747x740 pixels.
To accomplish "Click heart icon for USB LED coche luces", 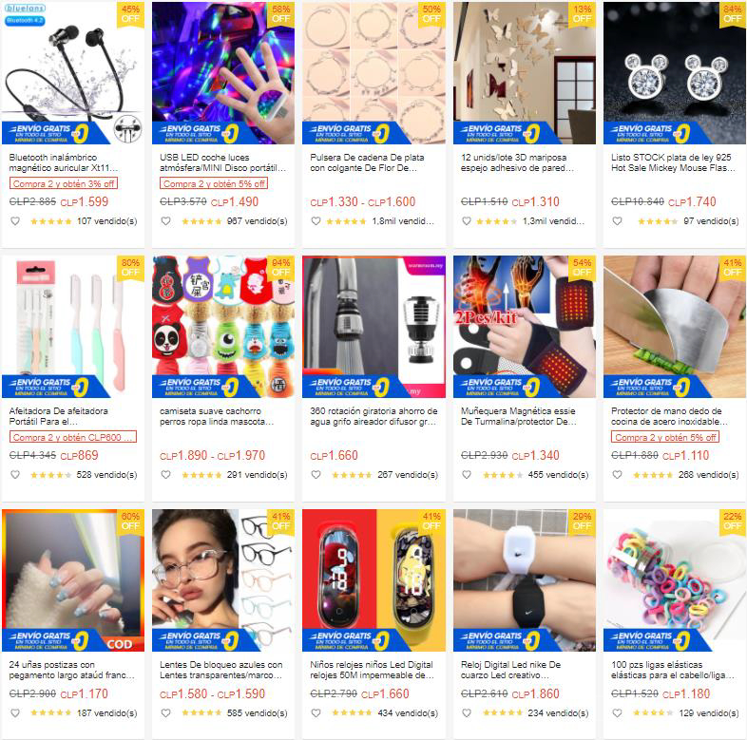I will pyautogui.click(x=165, y=221).
